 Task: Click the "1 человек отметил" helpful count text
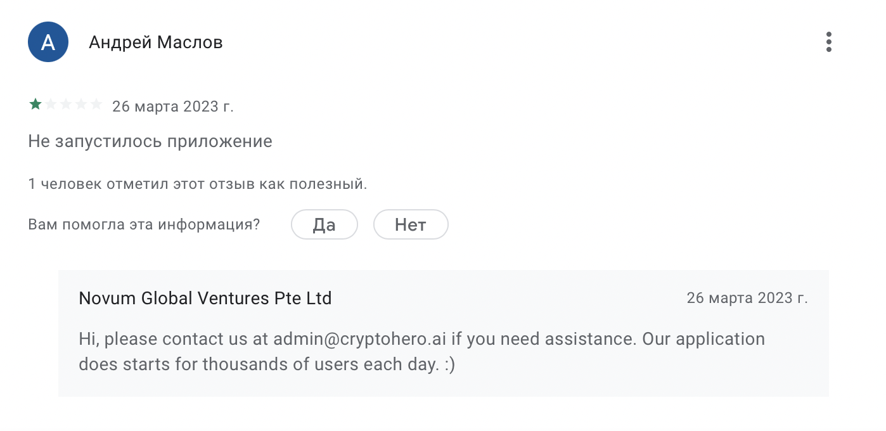click(198, 184)
